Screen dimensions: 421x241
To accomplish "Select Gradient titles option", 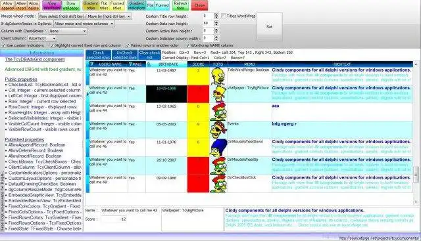I will click(x=91, y=5).
